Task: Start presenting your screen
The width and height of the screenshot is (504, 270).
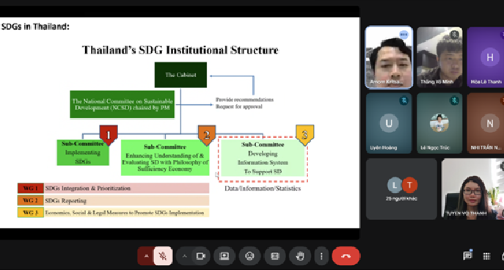Action: pyautogui.click(x=224, y=256)
